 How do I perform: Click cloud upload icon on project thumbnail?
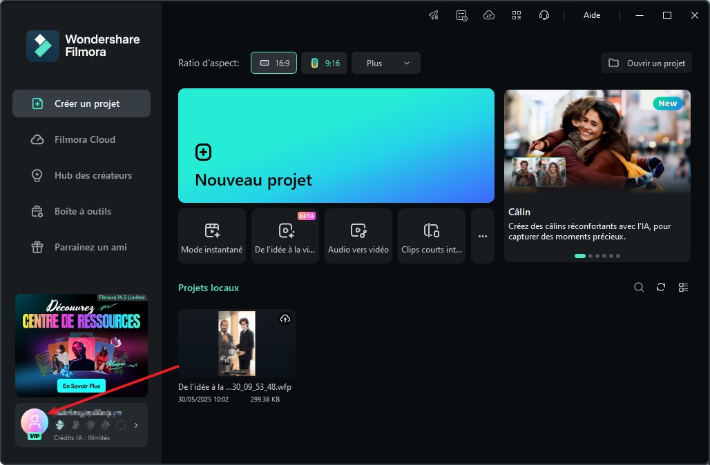pos(285,319)
